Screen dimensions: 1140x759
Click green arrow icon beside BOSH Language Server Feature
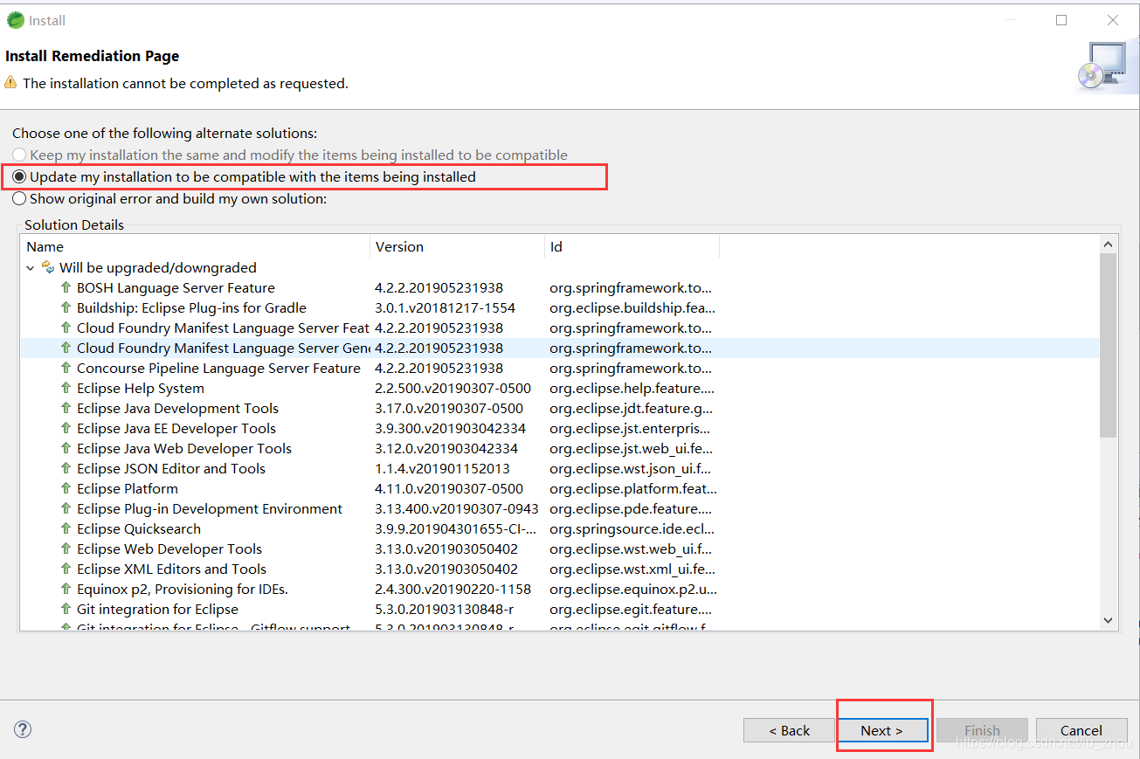[x=66, y=287]
